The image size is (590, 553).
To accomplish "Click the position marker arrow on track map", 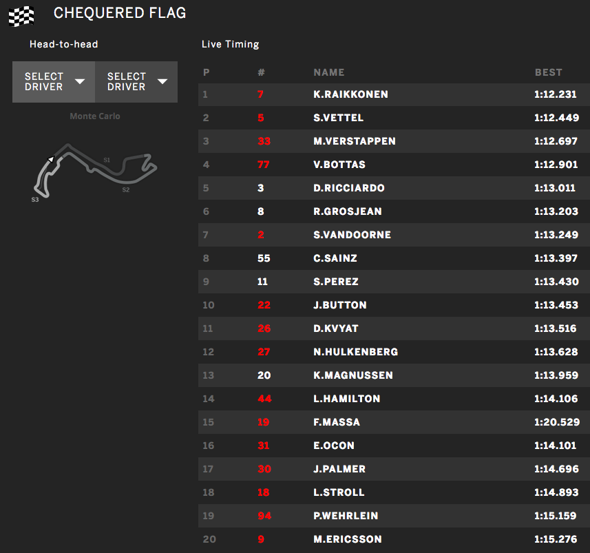I will point(50,159).
